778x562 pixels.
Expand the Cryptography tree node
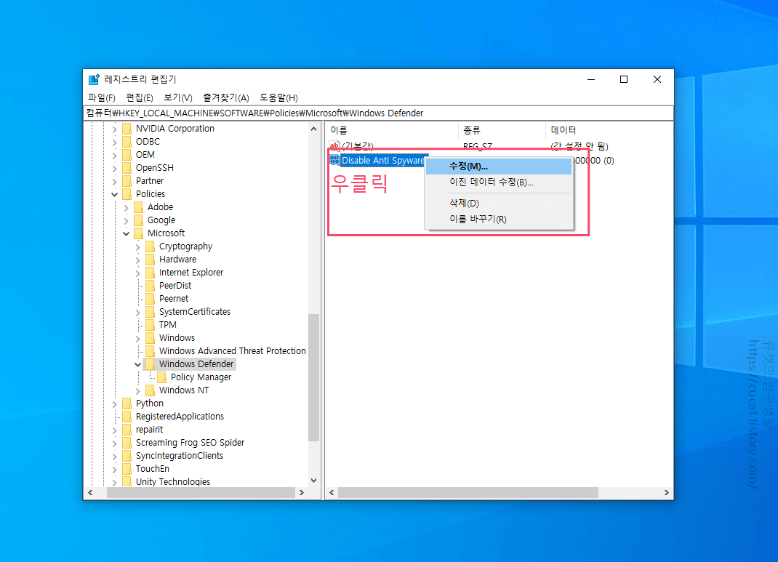pos(137,246)
